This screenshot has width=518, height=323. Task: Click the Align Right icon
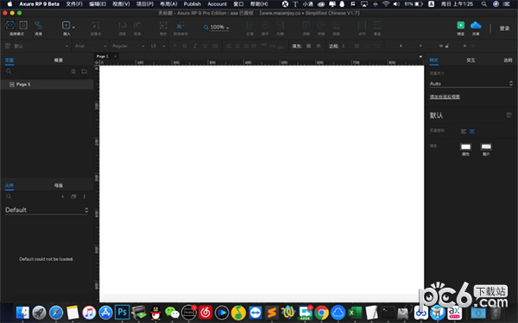tap(280, 25)
